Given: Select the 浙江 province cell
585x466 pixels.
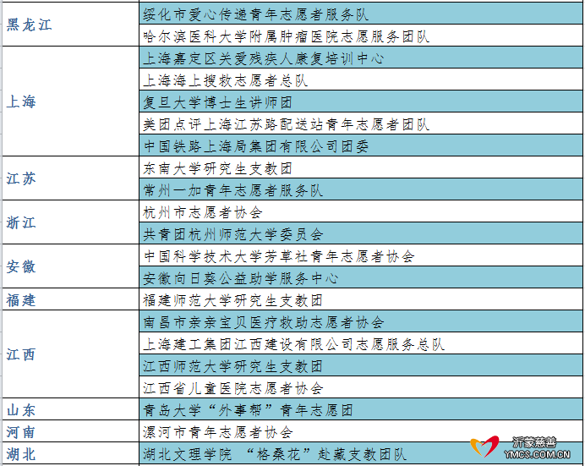Looking at the screenshot, I should 70,222.
